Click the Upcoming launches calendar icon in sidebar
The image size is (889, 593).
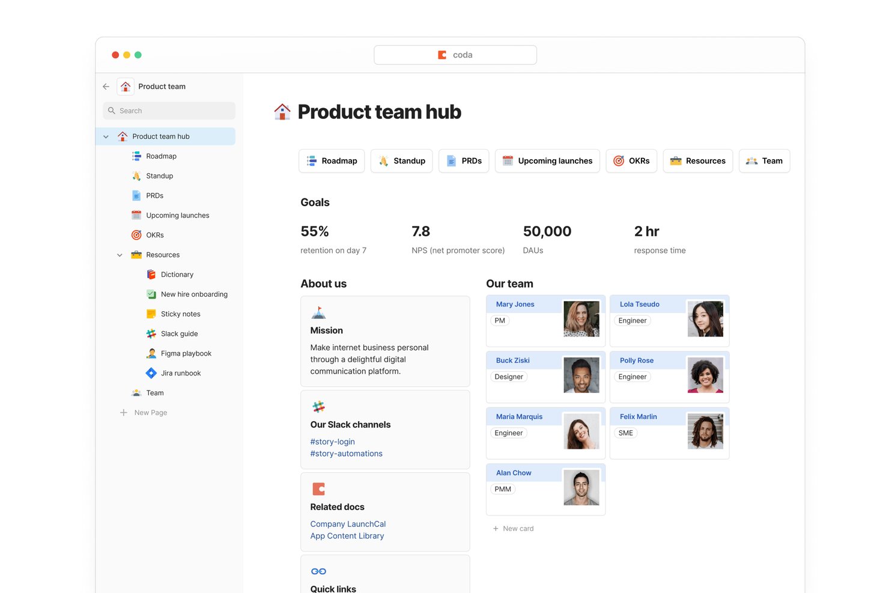point(136,215)
